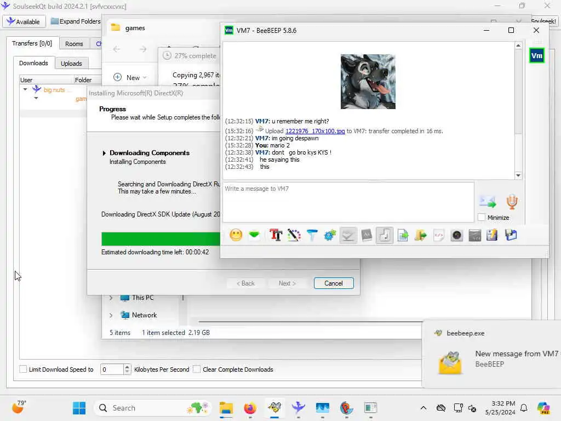Sort by the User column header
The height and width of the screenshot is (421, 561).
[46, 80]
